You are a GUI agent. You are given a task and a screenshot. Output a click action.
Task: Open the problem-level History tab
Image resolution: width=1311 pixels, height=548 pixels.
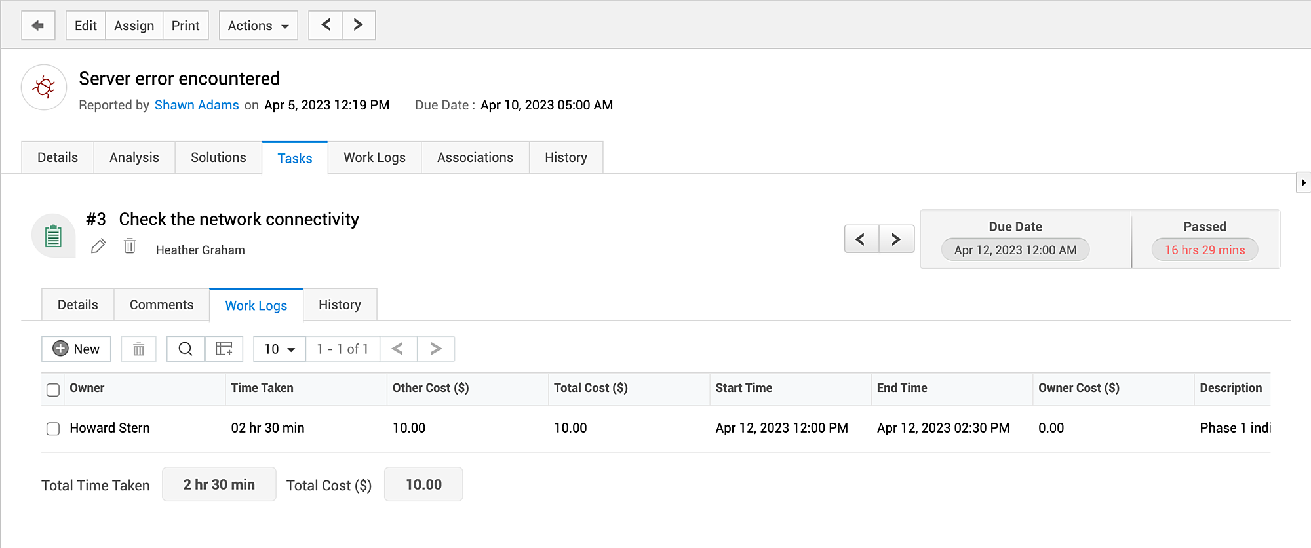(566, 157)
